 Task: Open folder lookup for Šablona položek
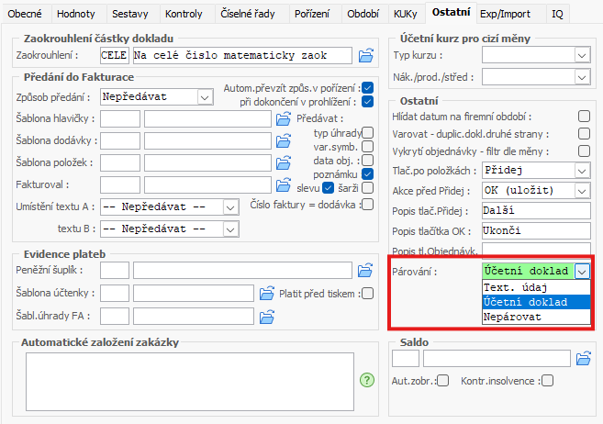284,162
